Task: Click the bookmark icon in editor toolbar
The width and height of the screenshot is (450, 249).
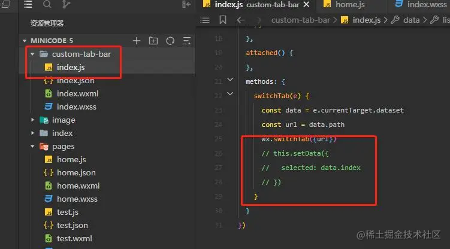Action: click(x=223, y=20)
